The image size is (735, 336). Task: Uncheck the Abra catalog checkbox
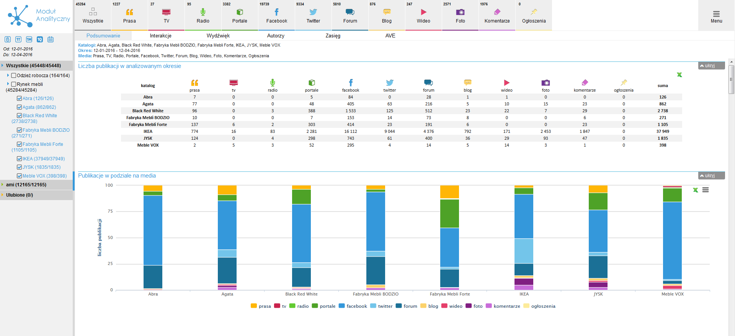click(x=19, y=99)
